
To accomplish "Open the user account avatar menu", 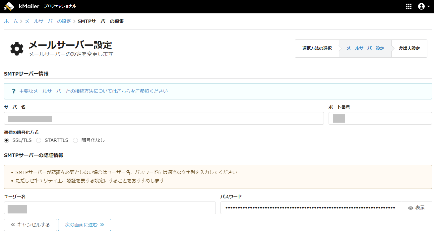I will 421,6.
